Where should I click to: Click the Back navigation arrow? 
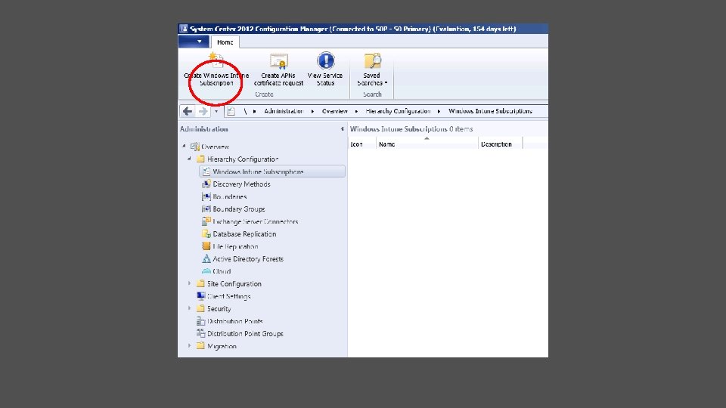click(188, 111)
